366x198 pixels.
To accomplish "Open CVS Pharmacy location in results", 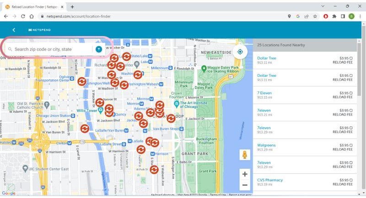I will 270,180.
